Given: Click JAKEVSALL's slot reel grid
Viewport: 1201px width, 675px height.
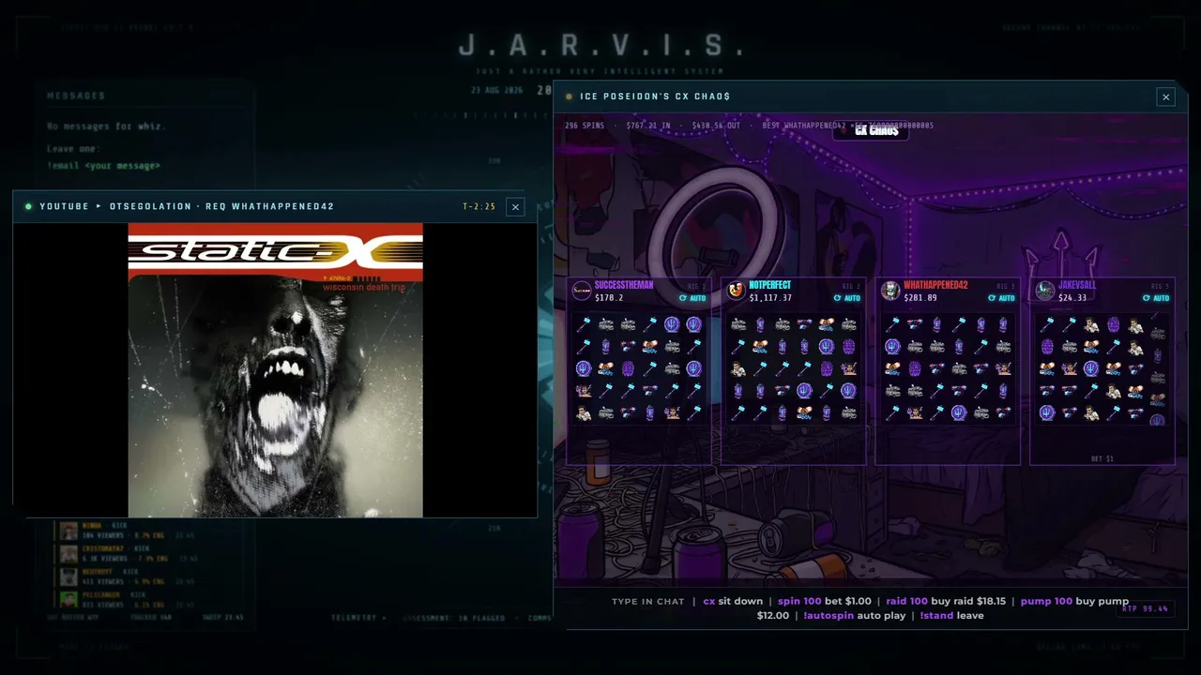Looking at the screenshot, I should pos(1102,368).
